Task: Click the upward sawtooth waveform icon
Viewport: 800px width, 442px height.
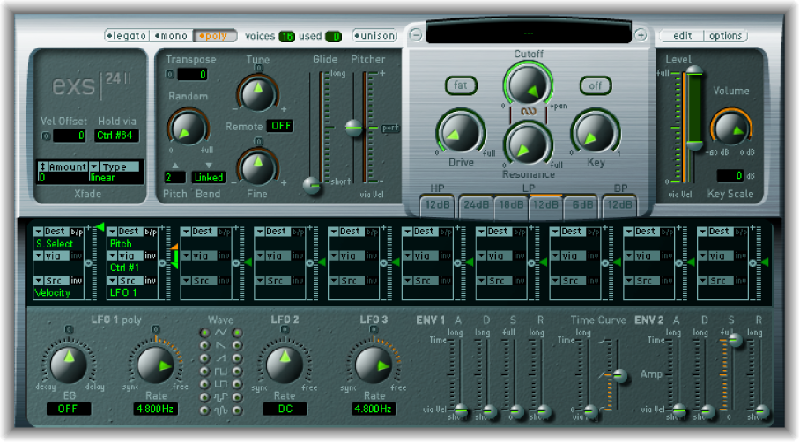Action: click(x=220, y=358)
